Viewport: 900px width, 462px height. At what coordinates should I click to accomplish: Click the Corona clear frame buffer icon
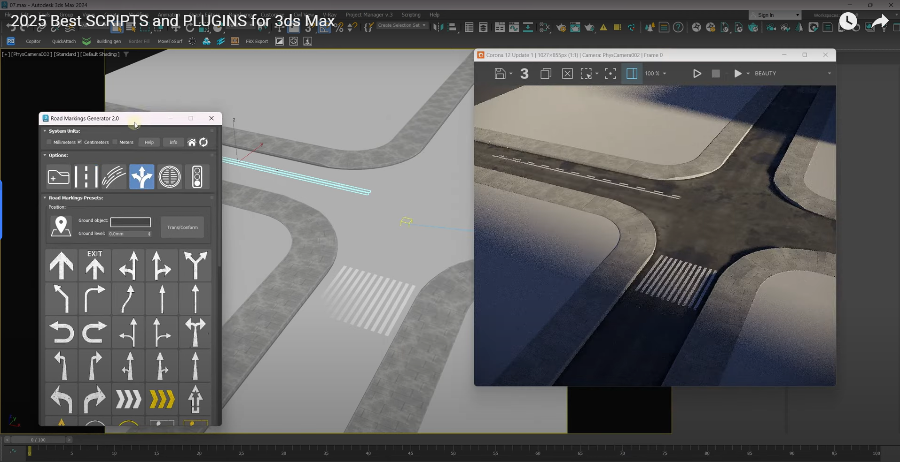[x=567, y=74]
